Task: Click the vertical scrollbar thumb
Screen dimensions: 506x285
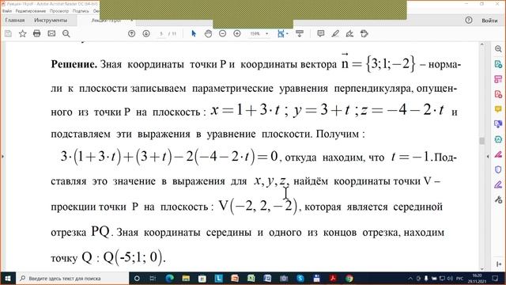Action: point(482,141)
